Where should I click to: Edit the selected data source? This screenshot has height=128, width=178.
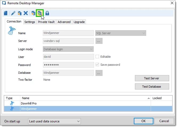(13, 13)
